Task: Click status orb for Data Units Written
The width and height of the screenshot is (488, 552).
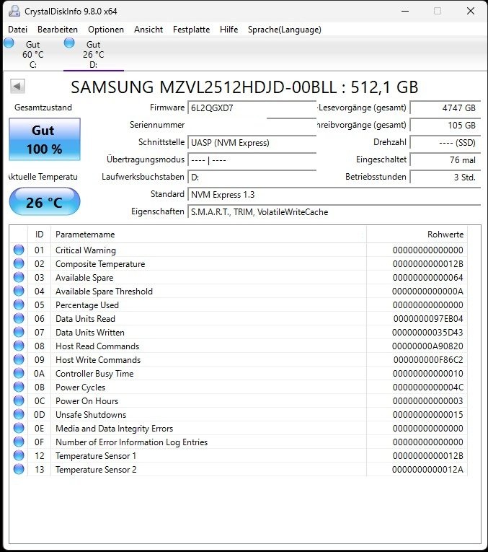Action: pos(19,333)
